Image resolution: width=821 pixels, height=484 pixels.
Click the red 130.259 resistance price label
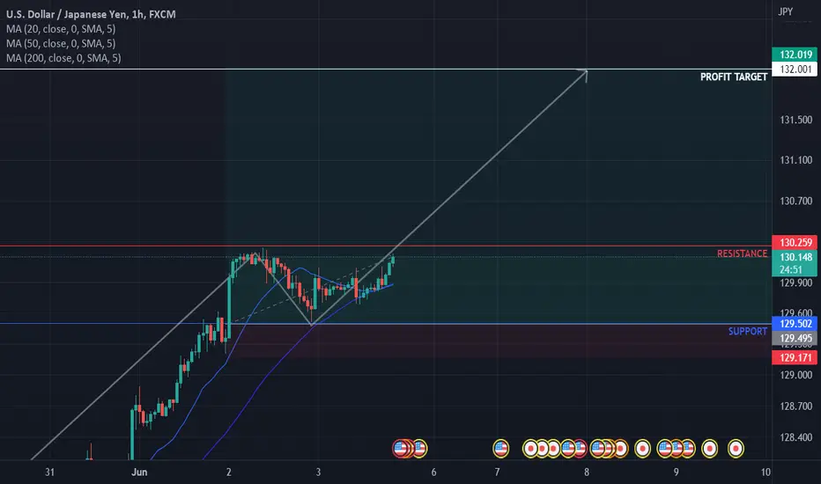click(x=795, y=242)
